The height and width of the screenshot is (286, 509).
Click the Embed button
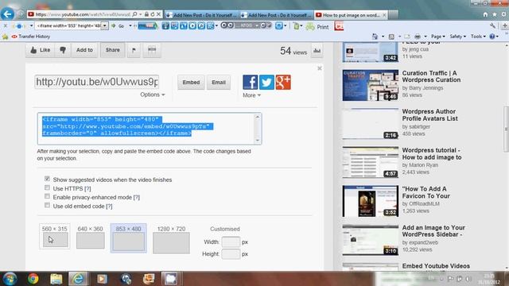191,83
